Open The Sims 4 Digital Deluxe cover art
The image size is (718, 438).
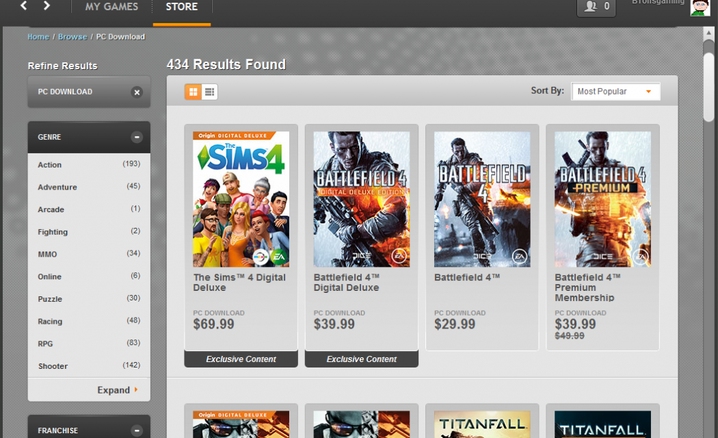(241, 199)
